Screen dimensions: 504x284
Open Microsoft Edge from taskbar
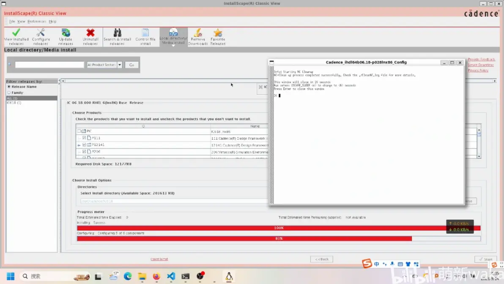coord(128,276)
